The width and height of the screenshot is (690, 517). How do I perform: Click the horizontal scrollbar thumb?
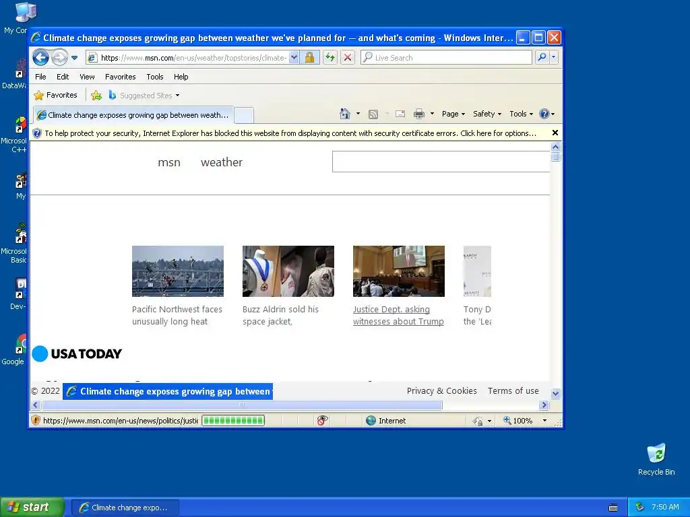242,405
